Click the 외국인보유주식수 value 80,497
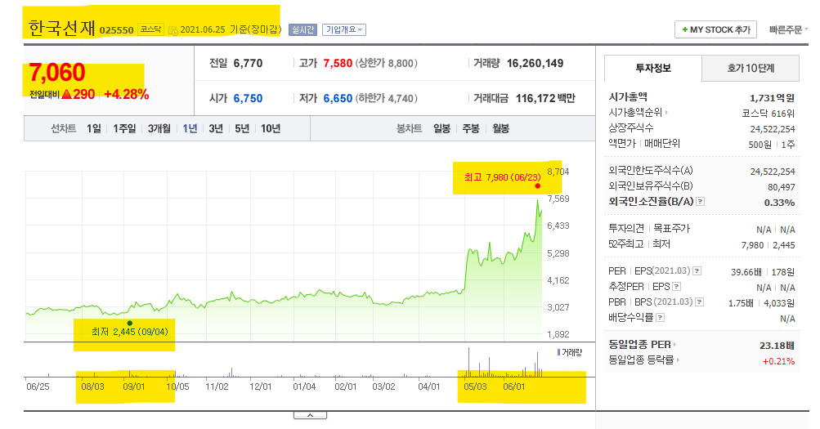The width and height of the screenshot is (820, 429). pos(782,187)
